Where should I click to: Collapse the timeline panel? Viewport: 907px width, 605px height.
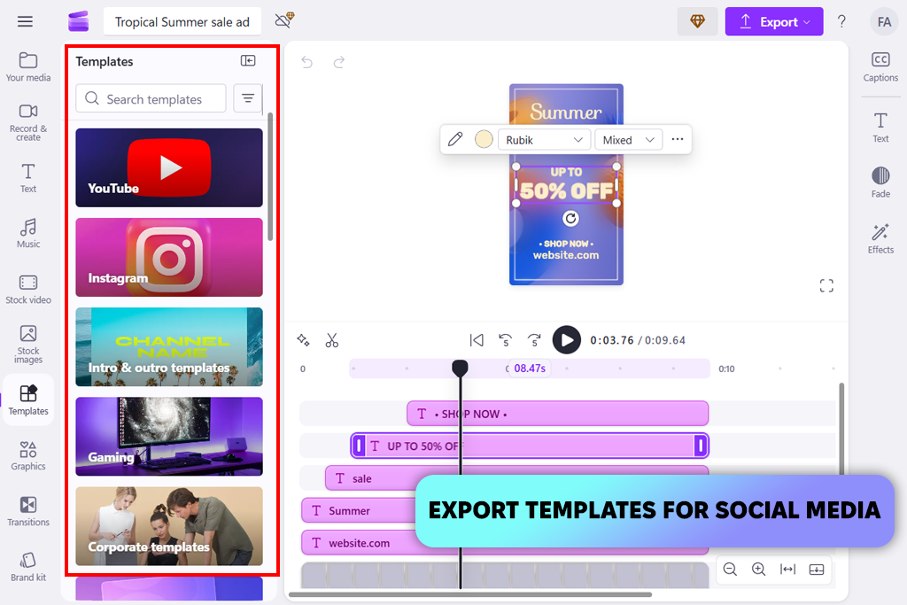(816, 570)
